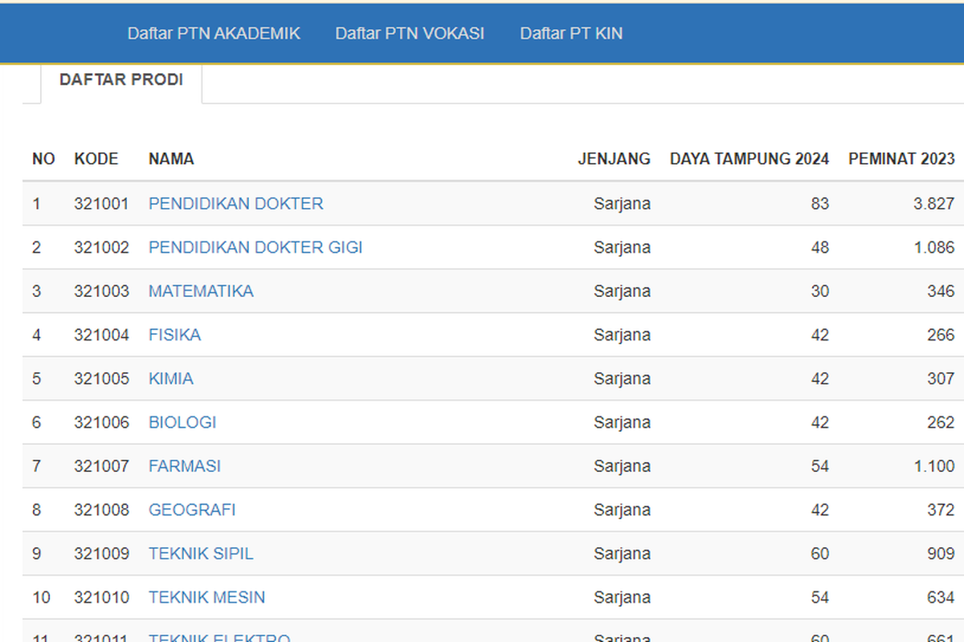View the TEKNIK SIPIL program details
964x642 pixels.
(x=200, y=554)
